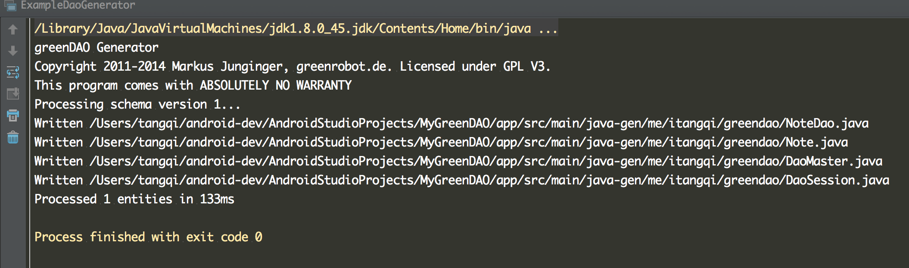Clear console with the trash icon
The width and height of the screenshot is (909, 268).
point(13,137)
